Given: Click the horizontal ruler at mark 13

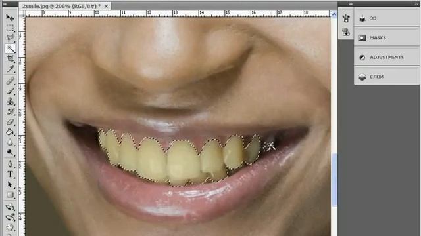Looking at the screenshot, I should point(176,13).
